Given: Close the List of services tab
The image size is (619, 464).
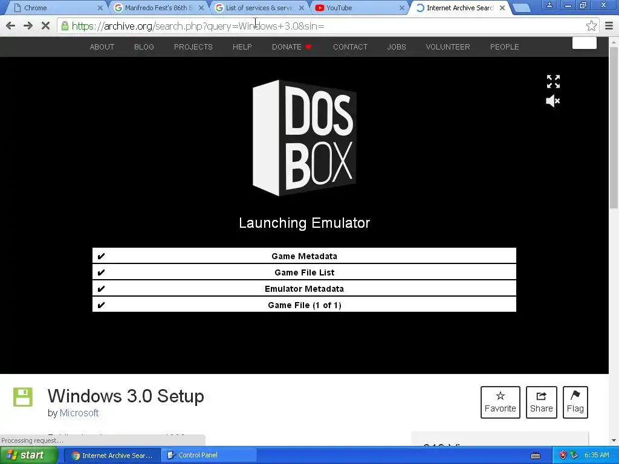Looking at the screenshot, I should point(302,8).
